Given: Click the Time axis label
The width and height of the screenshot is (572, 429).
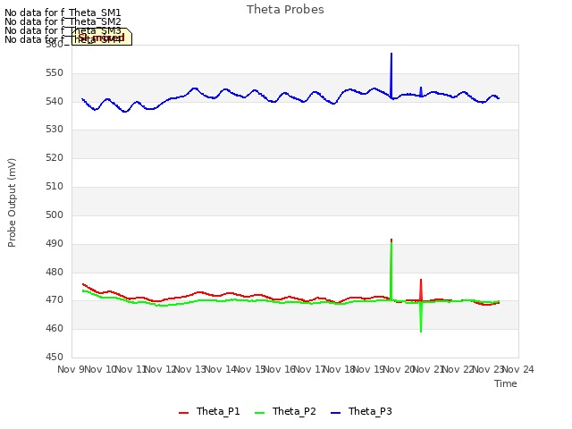Looking at the screenshot, I should coord(506,383).
